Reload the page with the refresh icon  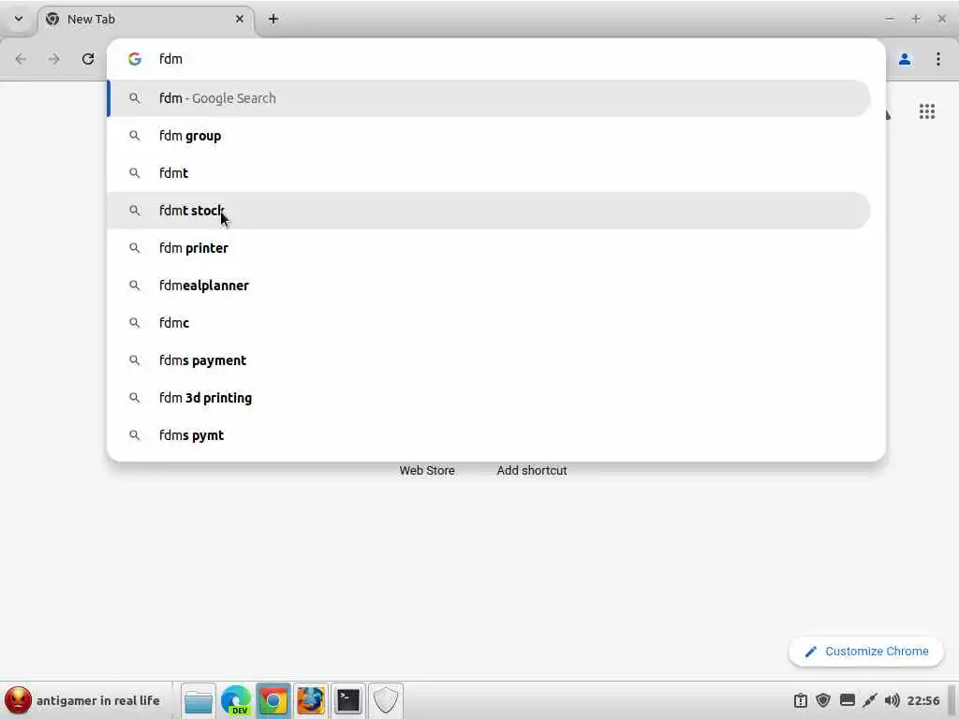tap(88, 59)
